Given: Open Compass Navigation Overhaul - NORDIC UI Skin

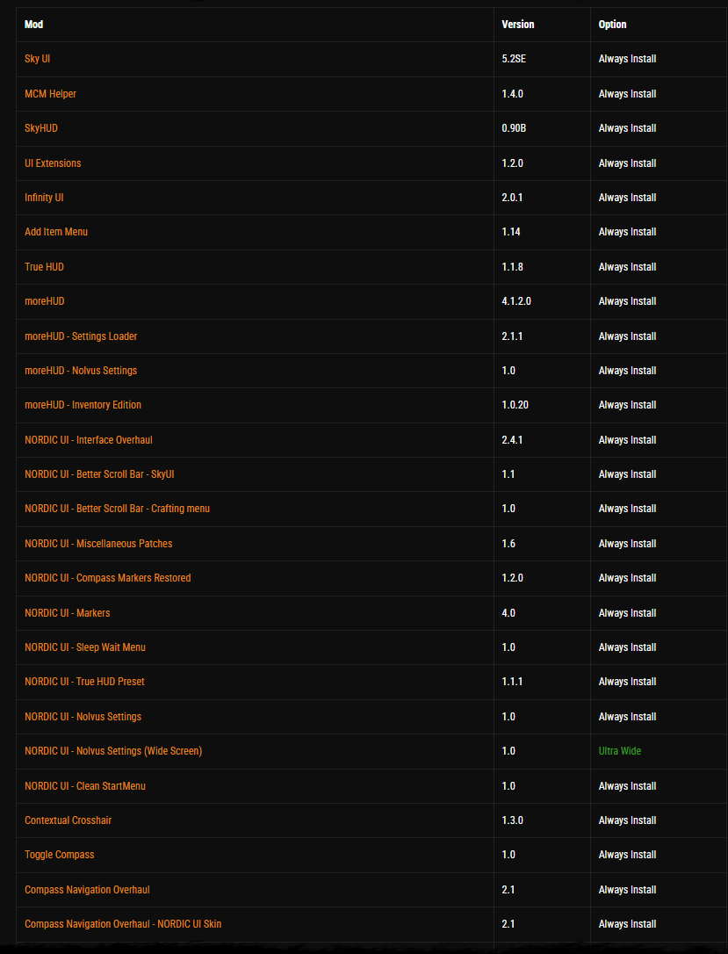Looking at the screenshot, I should [x=123, y=924].
